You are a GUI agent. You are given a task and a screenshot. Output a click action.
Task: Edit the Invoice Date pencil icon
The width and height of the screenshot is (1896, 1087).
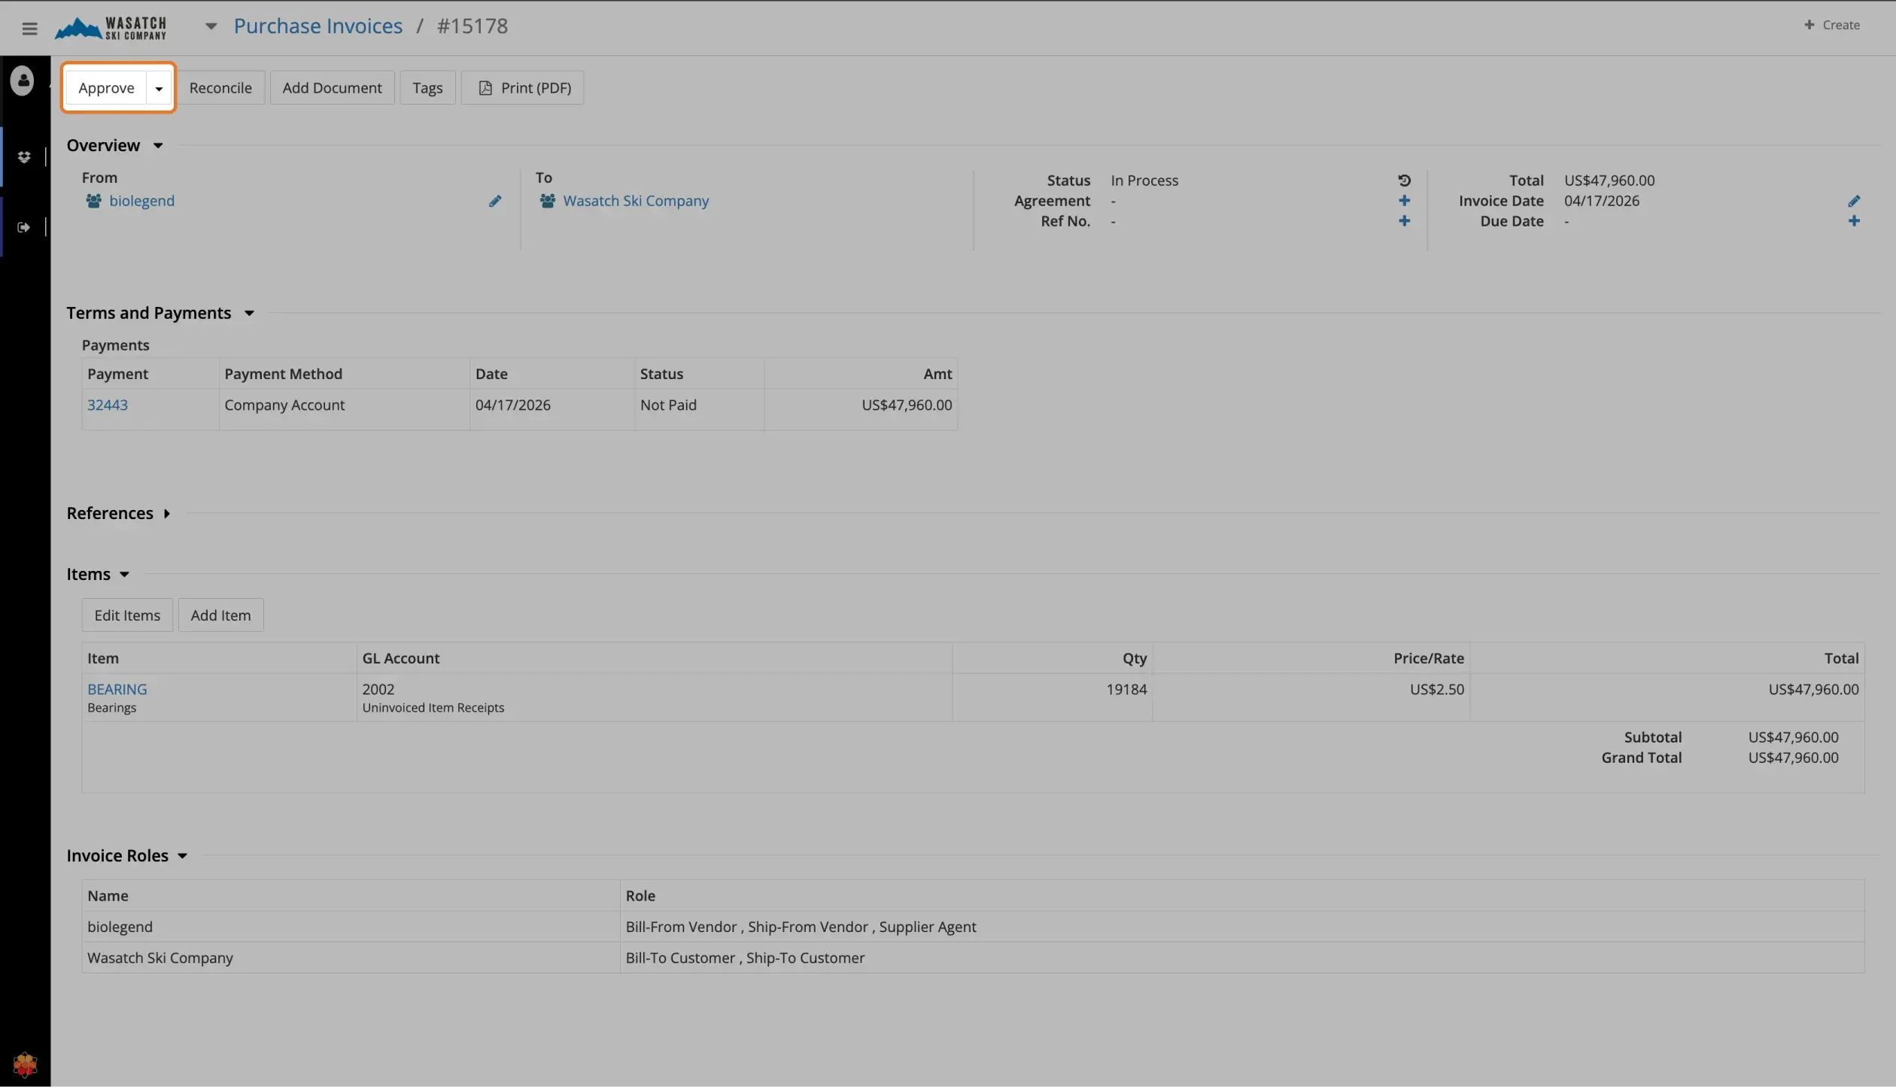[1854, 201]
